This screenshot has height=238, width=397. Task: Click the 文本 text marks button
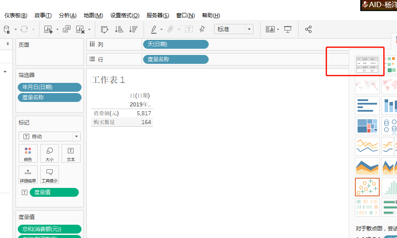click(71, 153)
